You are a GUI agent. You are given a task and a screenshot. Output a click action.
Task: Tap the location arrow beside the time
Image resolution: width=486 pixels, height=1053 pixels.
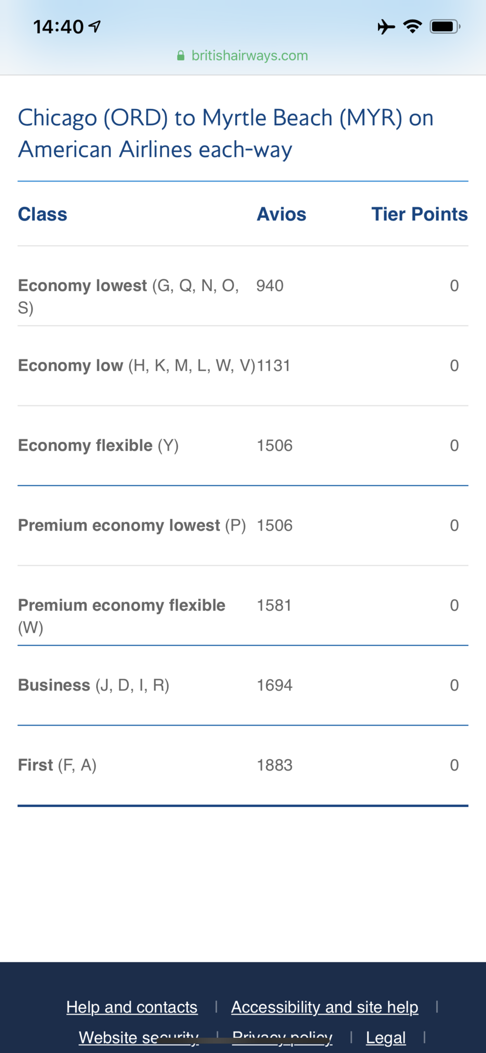coord(95,26)
